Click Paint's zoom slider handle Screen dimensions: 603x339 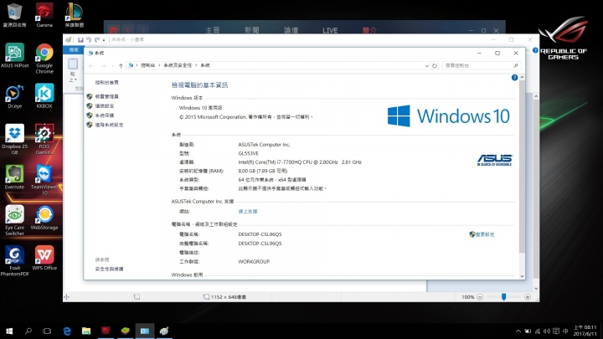click(503, 297)
